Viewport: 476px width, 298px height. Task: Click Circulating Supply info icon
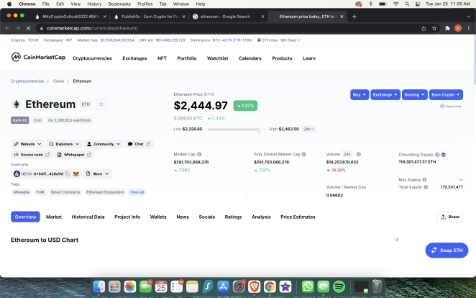(x=437, y=155)
